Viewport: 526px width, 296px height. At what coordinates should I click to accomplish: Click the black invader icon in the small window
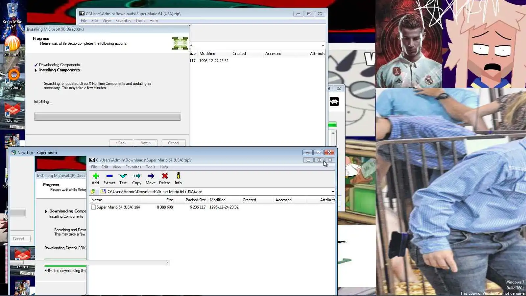click(334, 102)
